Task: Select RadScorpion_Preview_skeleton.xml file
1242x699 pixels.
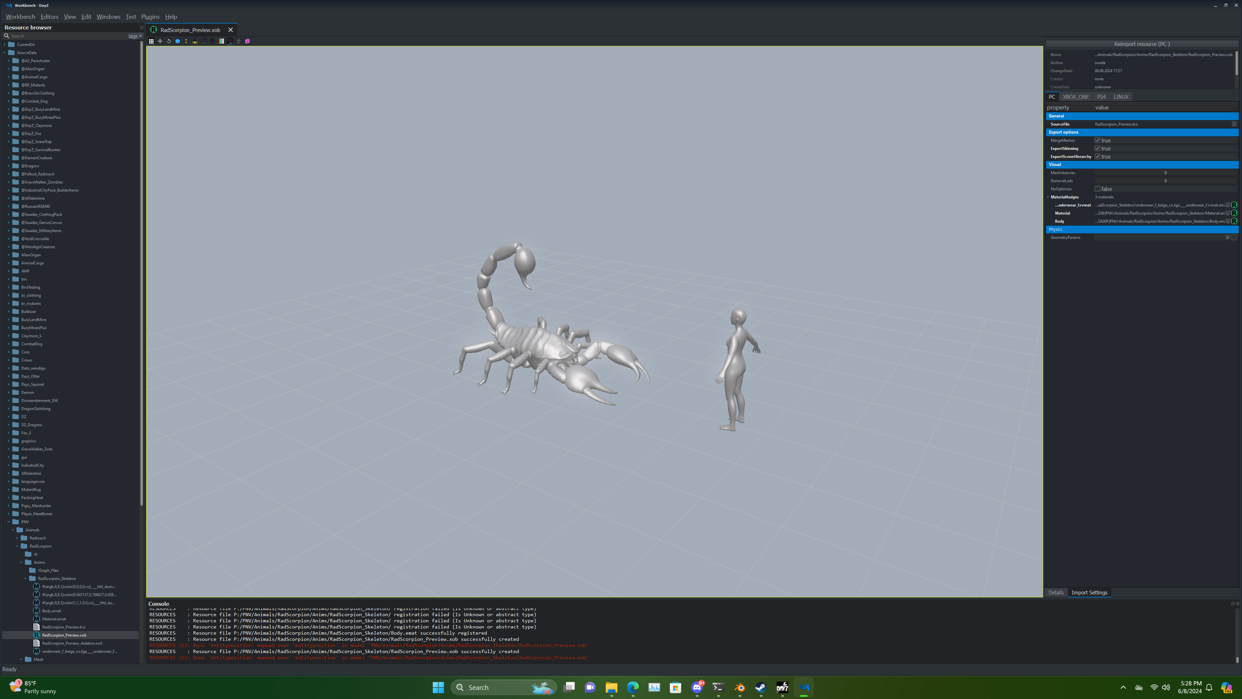Action: click(x=72, y=643)
